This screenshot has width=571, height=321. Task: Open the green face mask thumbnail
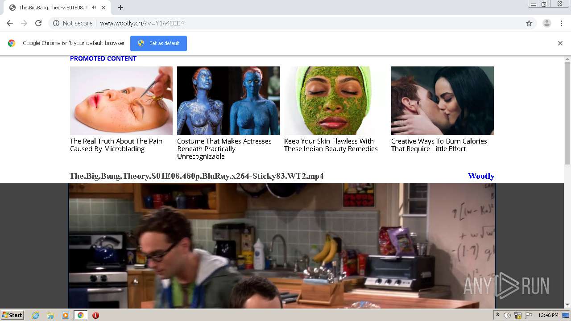[335, 101]
